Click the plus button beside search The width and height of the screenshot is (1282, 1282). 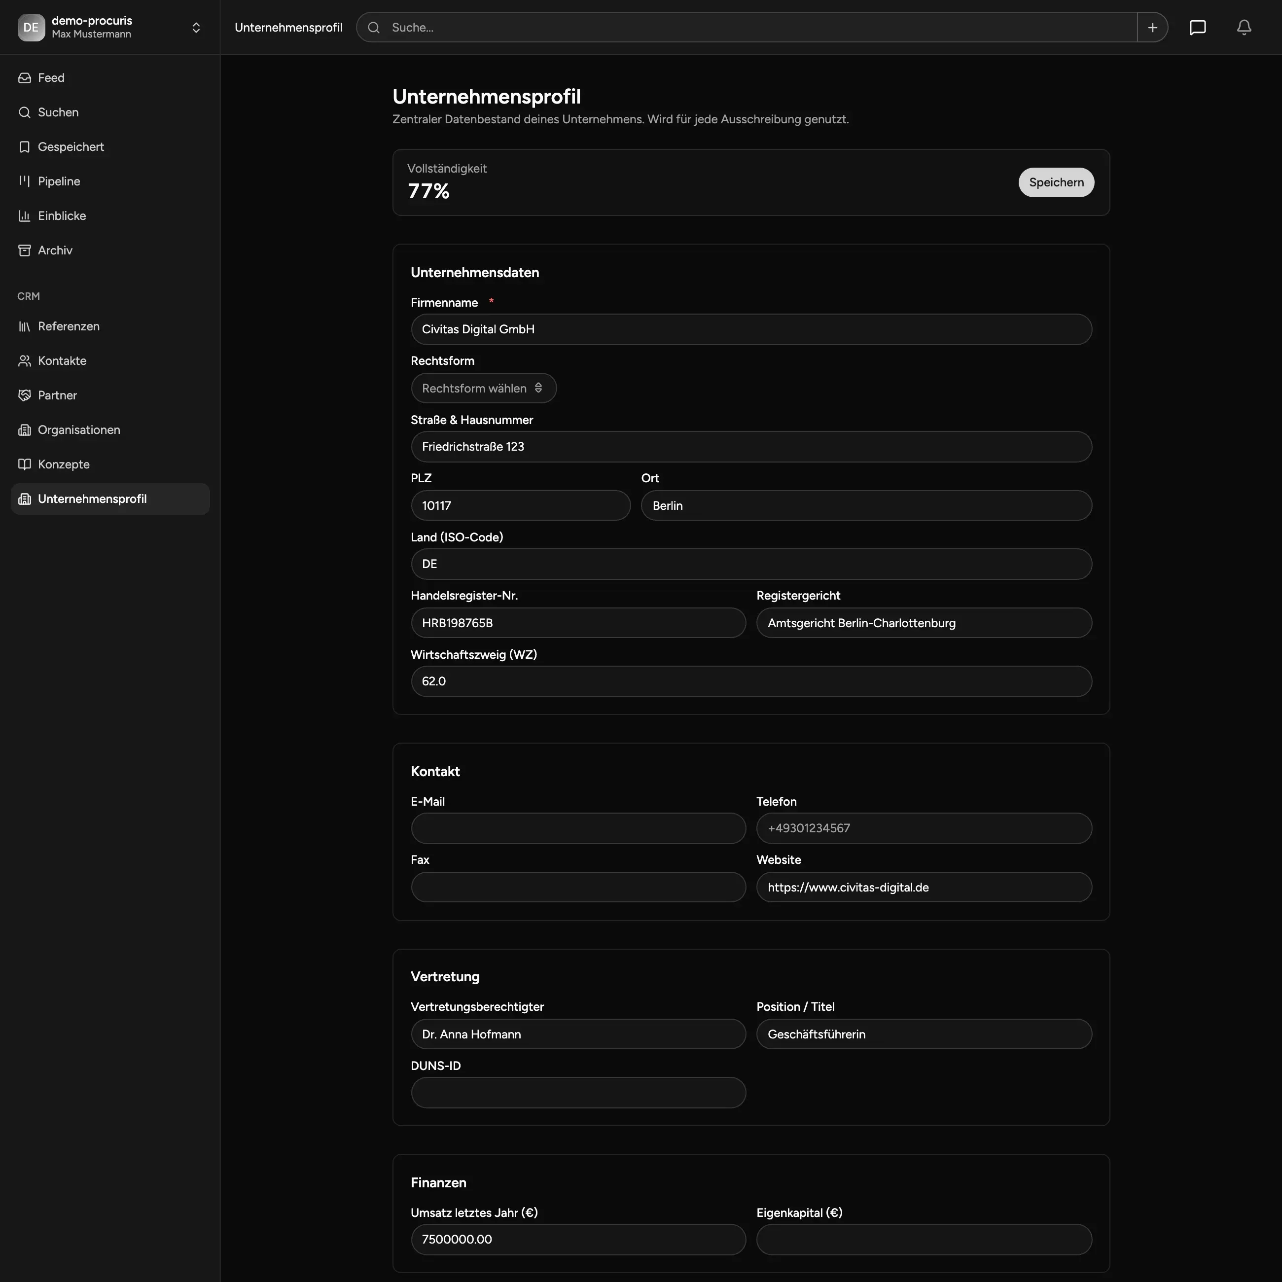click(1153, 27)
